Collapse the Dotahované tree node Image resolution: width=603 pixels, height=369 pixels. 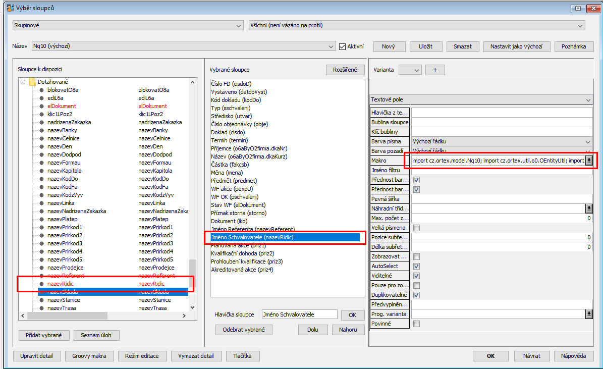pos(23,82)
